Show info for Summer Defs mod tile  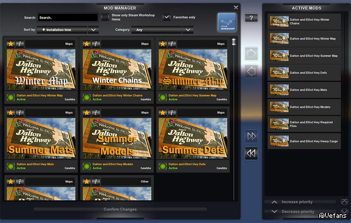(172, 113)
